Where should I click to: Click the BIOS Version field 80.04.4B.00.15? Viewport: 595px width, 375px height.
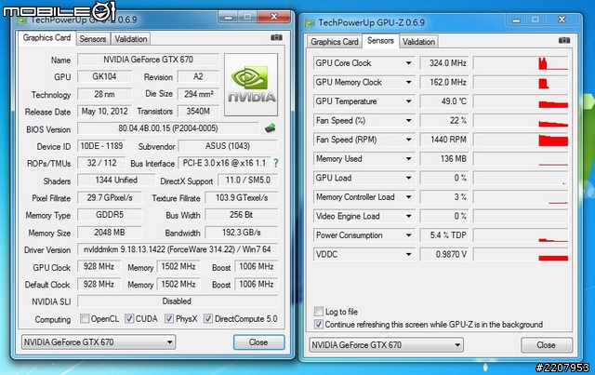tap(168, 128)
